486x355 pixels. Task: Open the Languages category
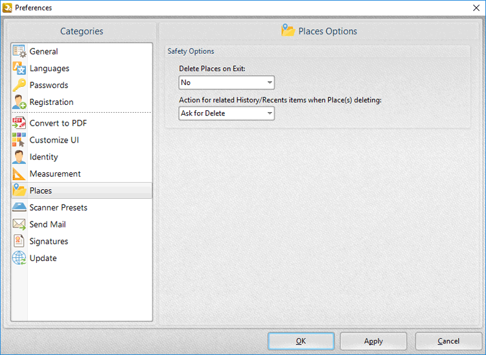(x=49, y=69)
